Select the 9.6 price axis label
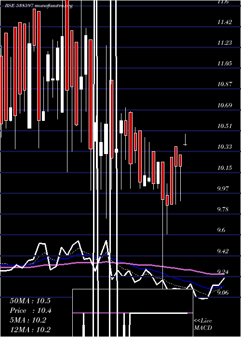241x337 pixels. tap(222, 230)
